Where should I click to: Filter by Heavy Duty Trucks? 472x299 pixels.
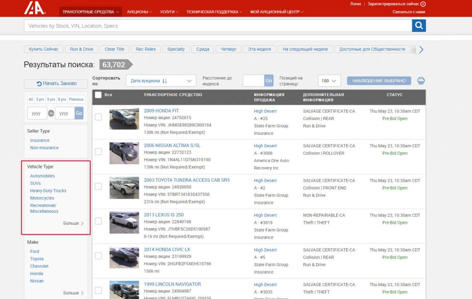(x=48, y=191)
